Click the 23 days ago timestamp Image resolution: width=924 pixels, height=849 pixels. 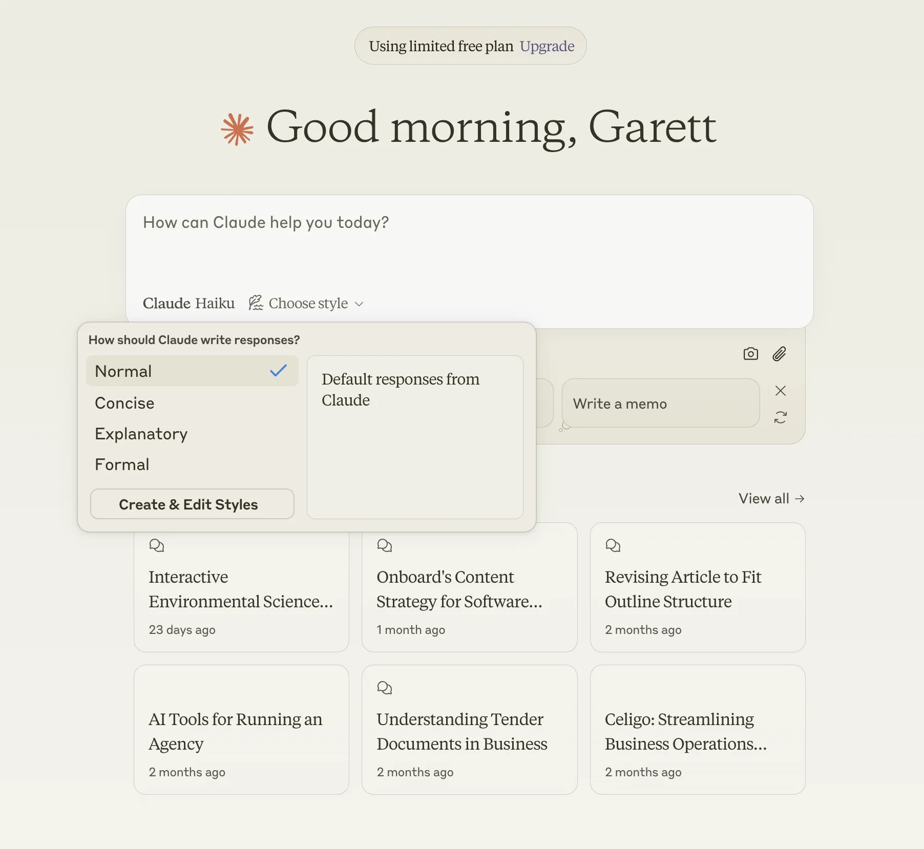click(182, 629)
